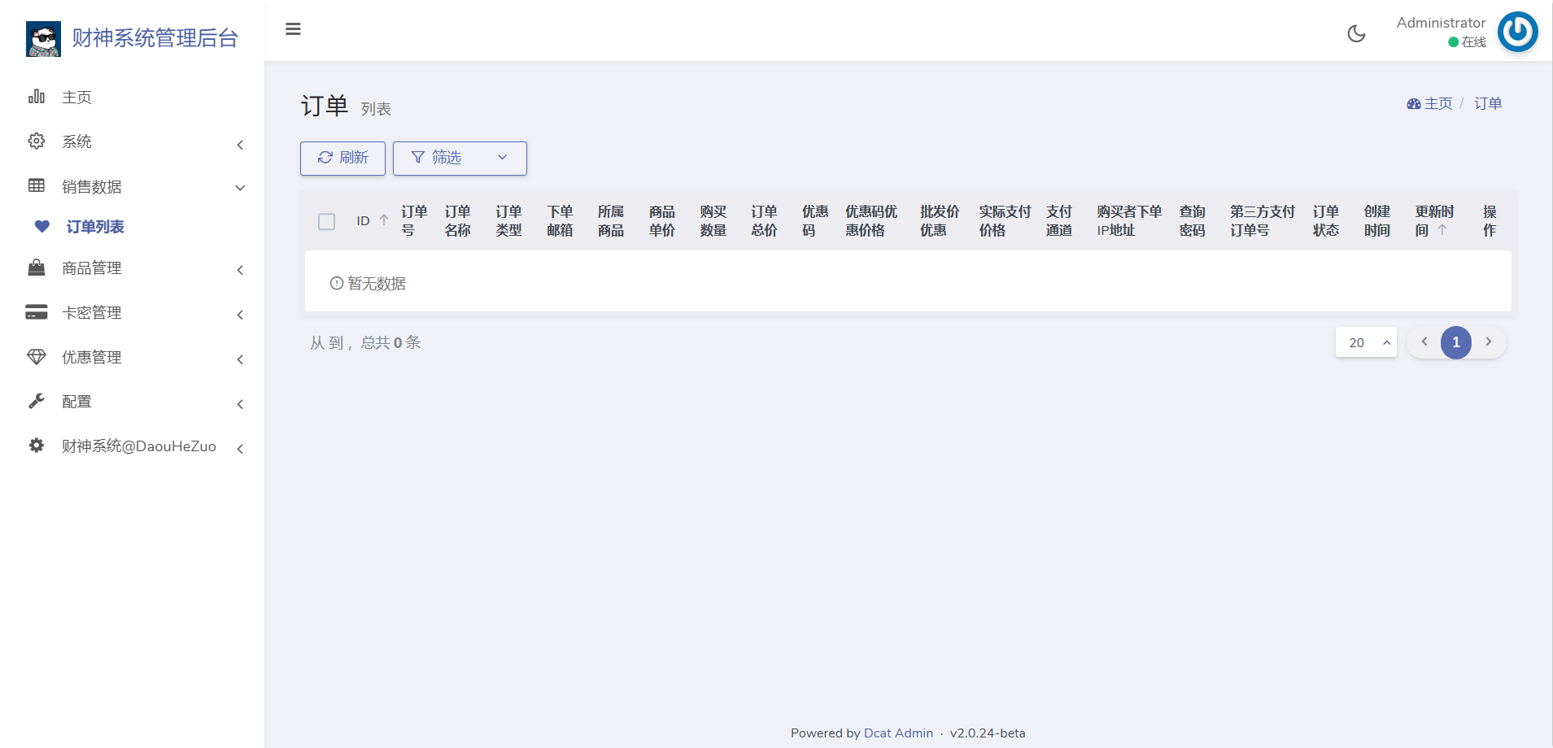
Task: Click the panda logo in sidebar header
Action: pos(43,38)
